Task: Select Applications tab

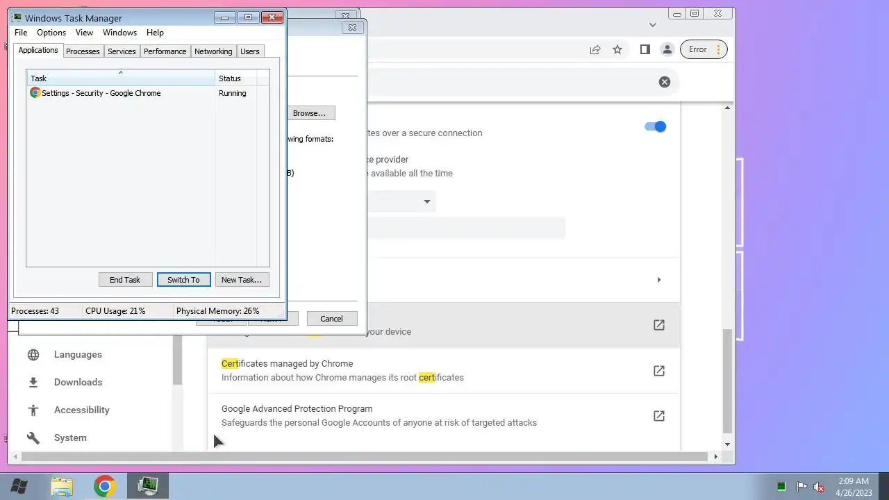Action: tap(38, 50)
